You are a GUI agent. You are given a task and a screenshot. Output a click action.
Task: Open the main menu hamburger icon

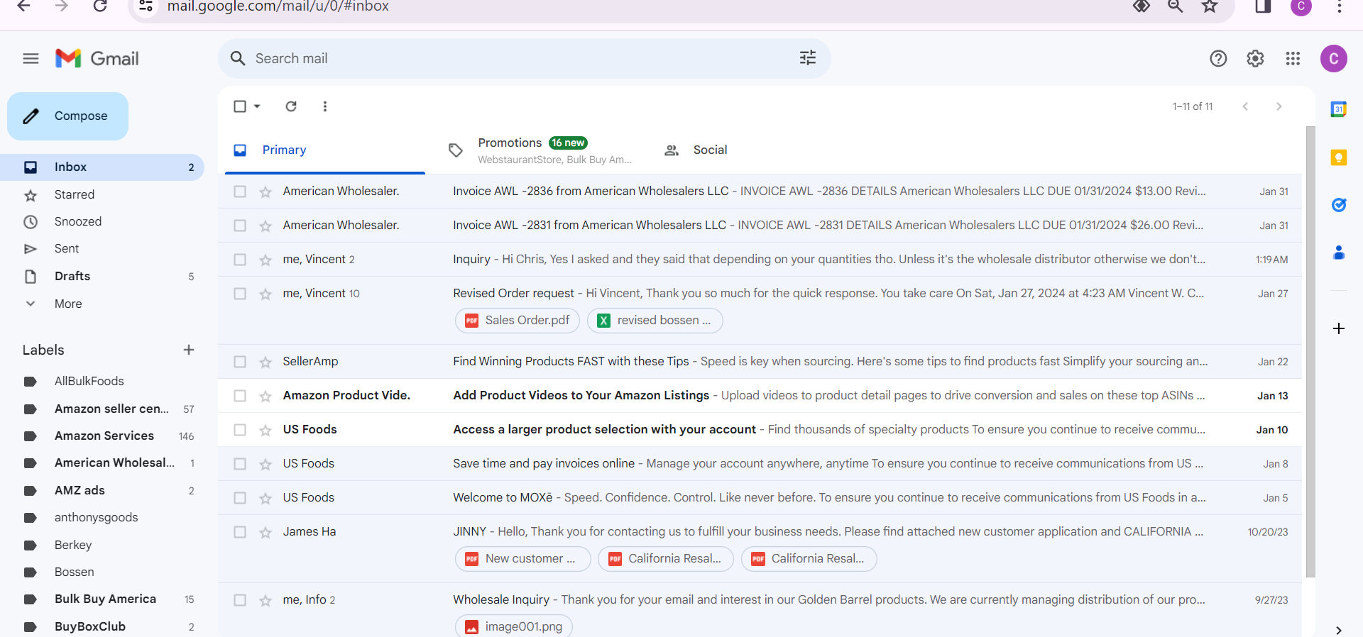31,59
